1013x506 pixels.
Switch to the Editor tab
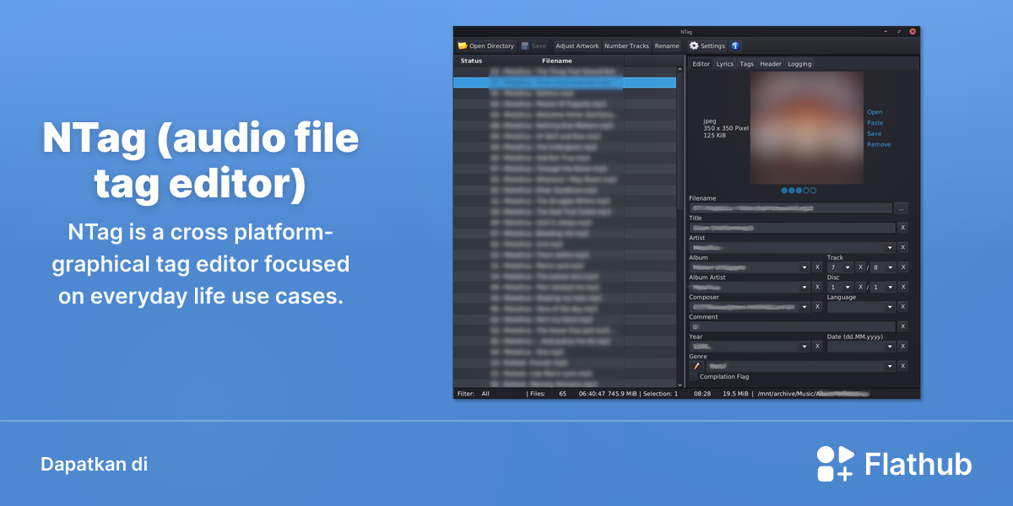[x=702, y=64]
